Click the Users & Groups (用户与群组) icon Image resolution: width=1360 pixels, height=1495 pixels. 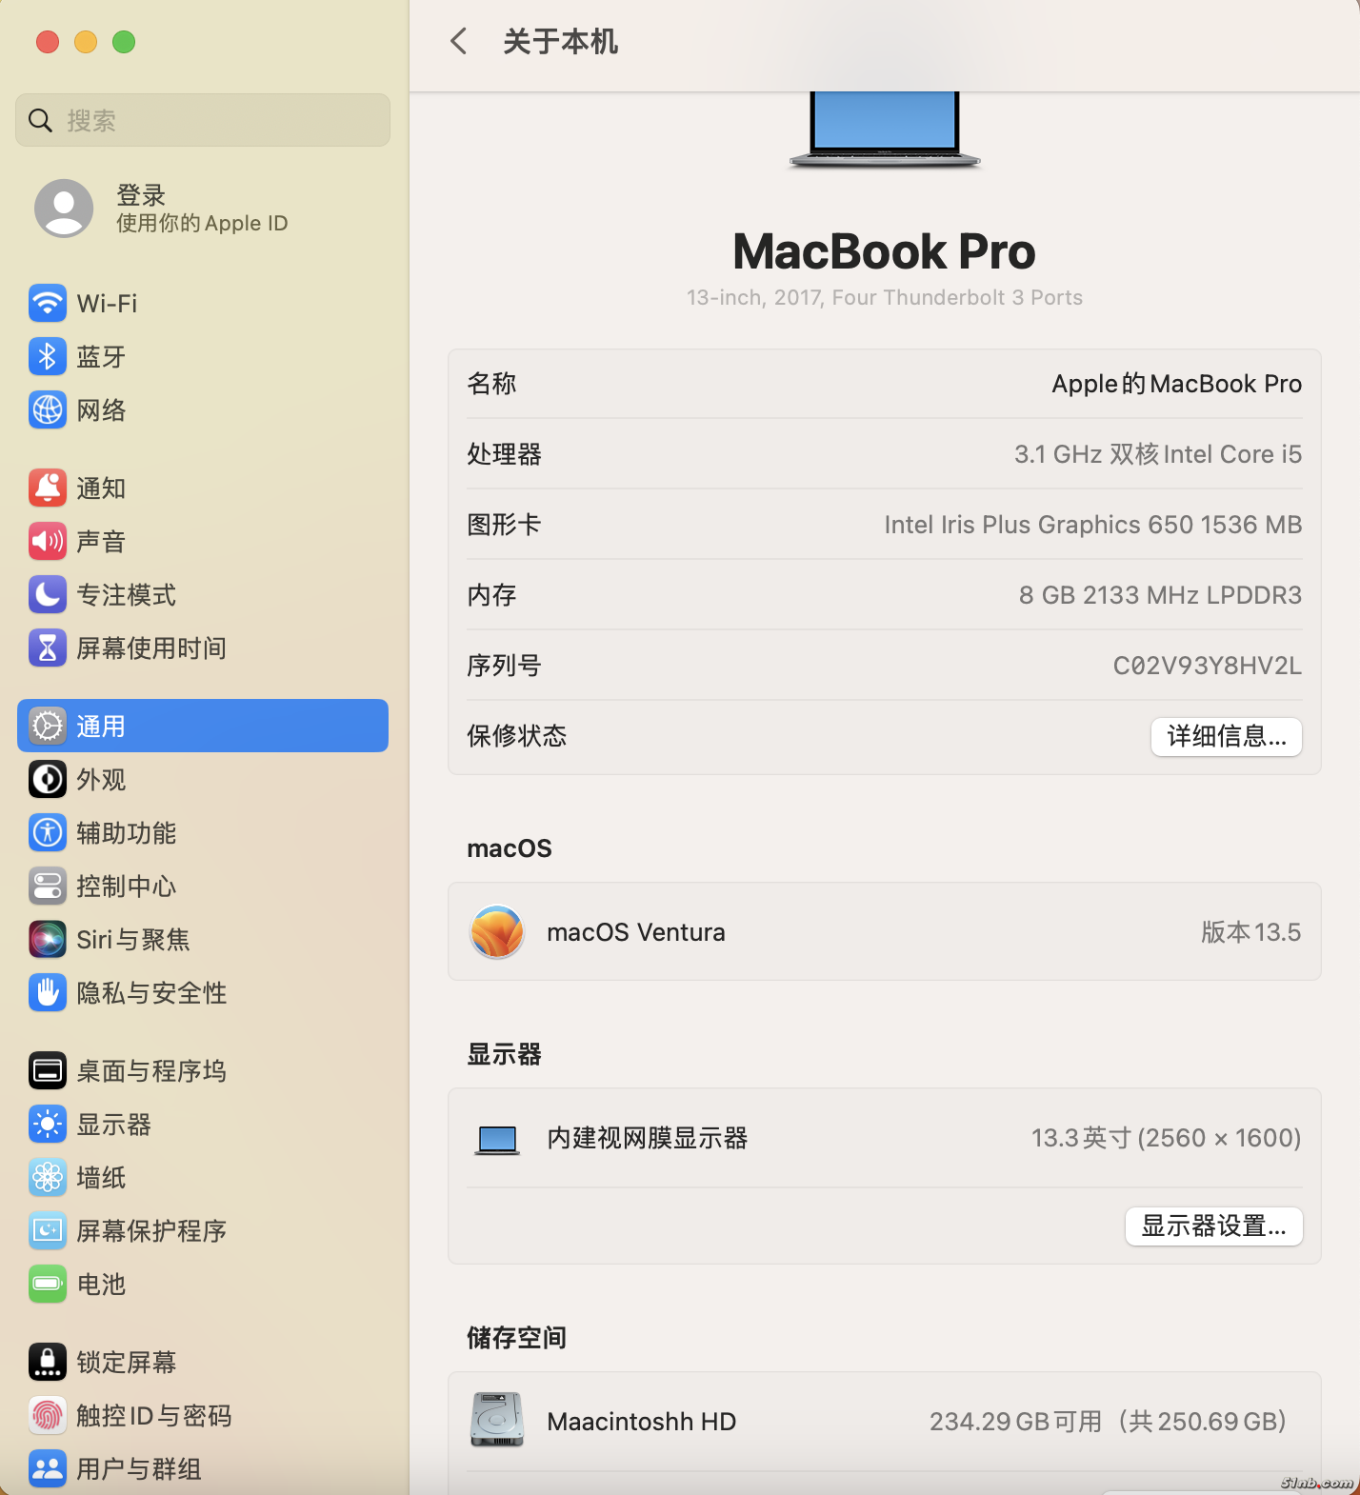coord(48,1469)
